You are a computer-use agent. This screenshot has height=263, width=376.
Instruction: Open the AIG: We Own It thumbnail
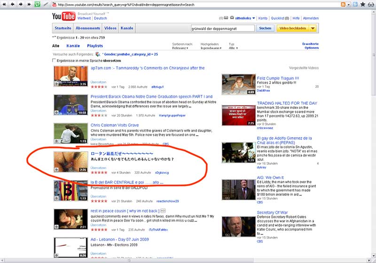point(239,190)
